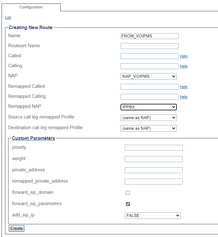This screenshot has width=218, height=237.
Task: Open Source call leg remapped Profile dropdown
Action: click(x=148, y=118)
